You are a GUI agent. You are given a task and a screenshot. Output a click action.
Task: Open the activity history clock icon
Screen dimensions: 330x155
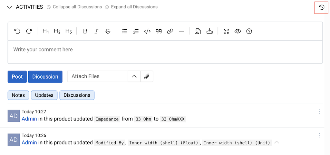click(x=321, y=7)
